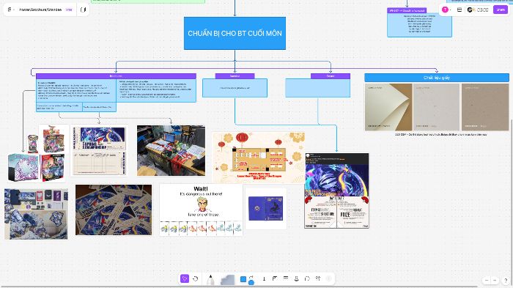This screenshot has width=513, height=288.
Task: Open the widgets and plugins tool
Action: click(317, 278)
